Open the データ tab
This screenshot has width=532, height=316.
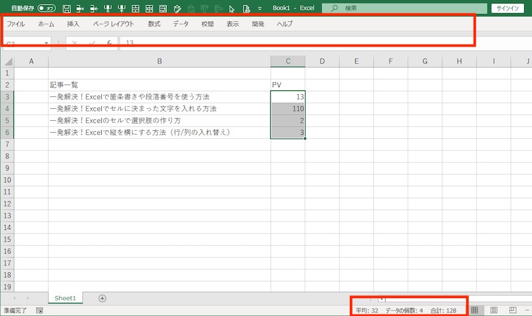coord(181,24)
